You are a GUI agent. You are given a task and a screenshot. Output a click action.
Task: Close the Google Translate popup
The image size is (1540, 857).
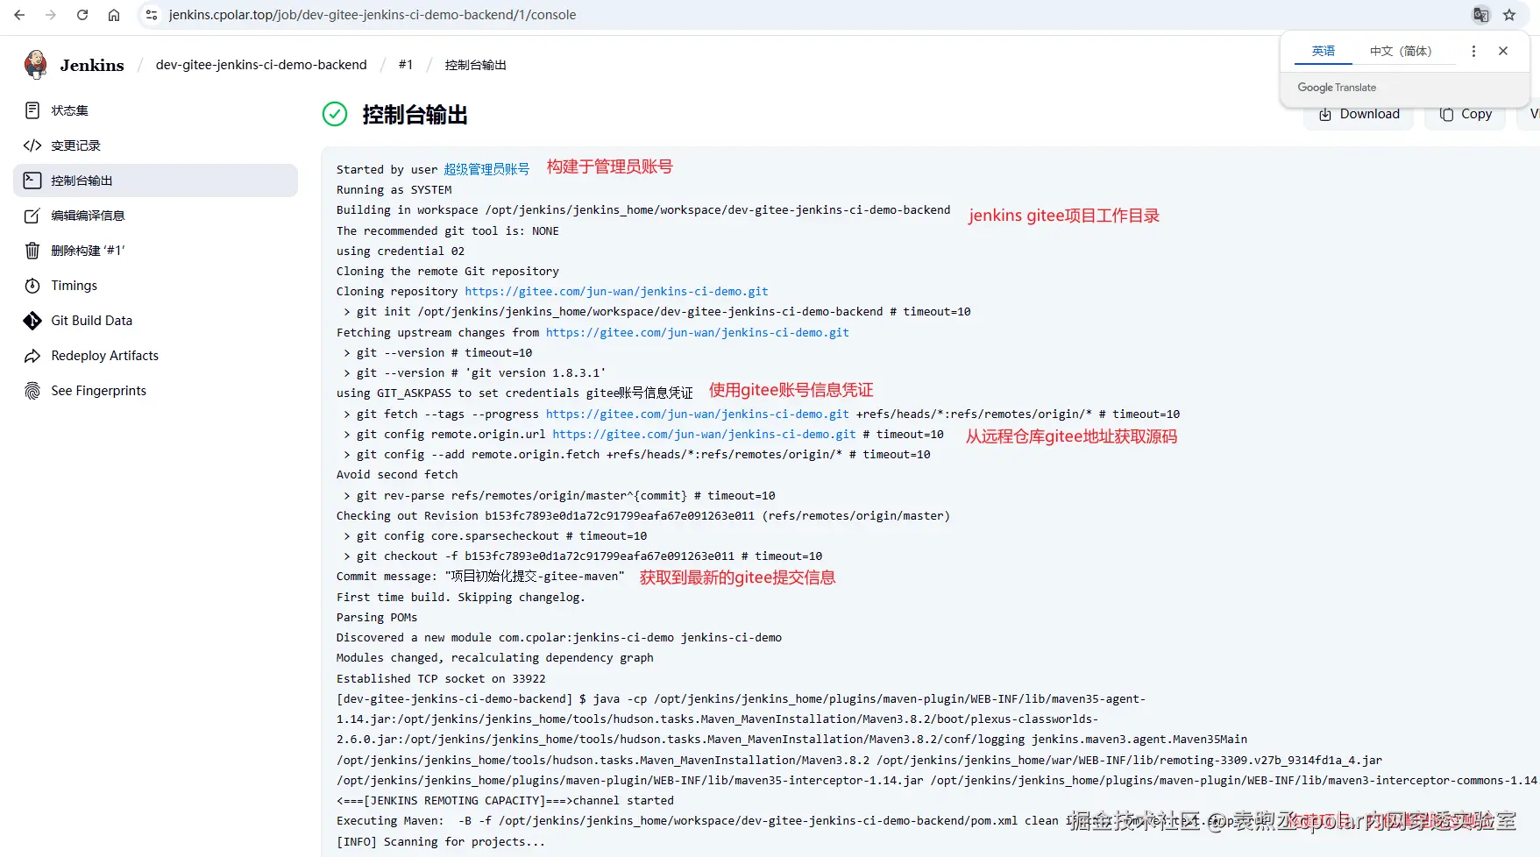point(1503,51)
